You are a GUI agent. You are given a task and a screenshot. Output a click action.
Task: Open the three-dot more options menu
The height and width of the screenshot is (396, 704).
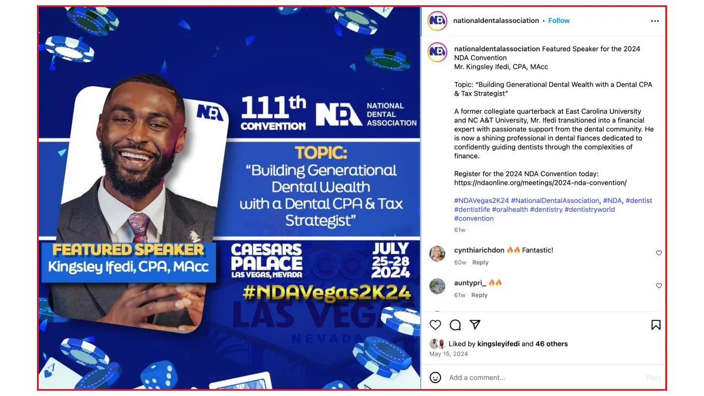655,21
